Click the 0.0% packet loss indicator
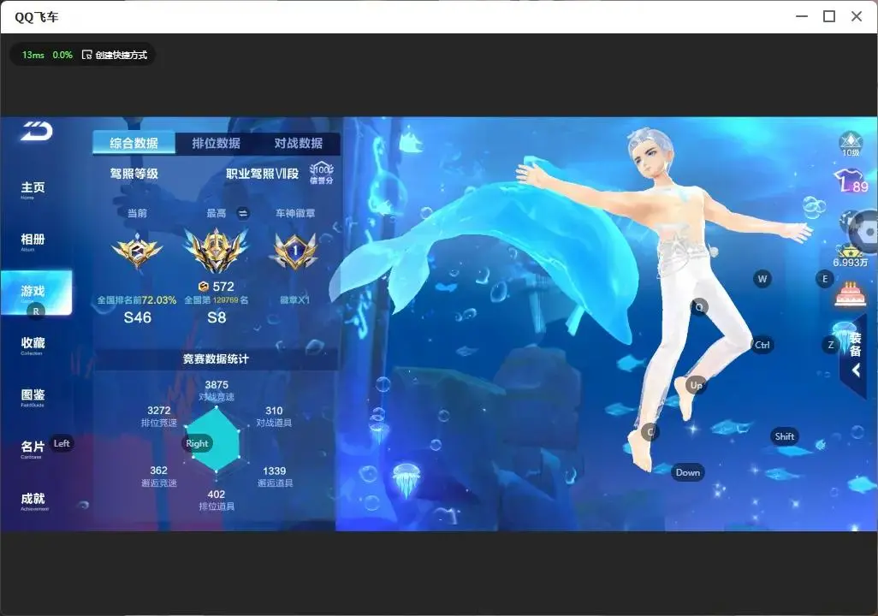The height and width of the screenshot is (616, 878). click(x=62, y=55)
